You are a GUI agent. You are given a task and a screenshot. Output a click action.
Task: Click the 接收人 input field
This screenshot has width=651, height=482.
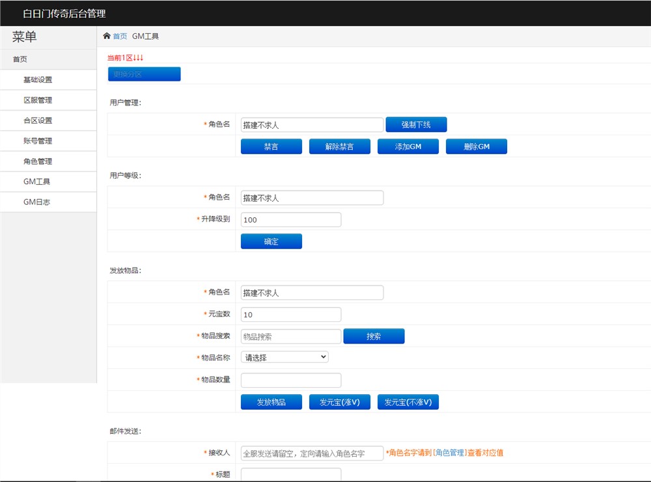[x=312, y=453]
